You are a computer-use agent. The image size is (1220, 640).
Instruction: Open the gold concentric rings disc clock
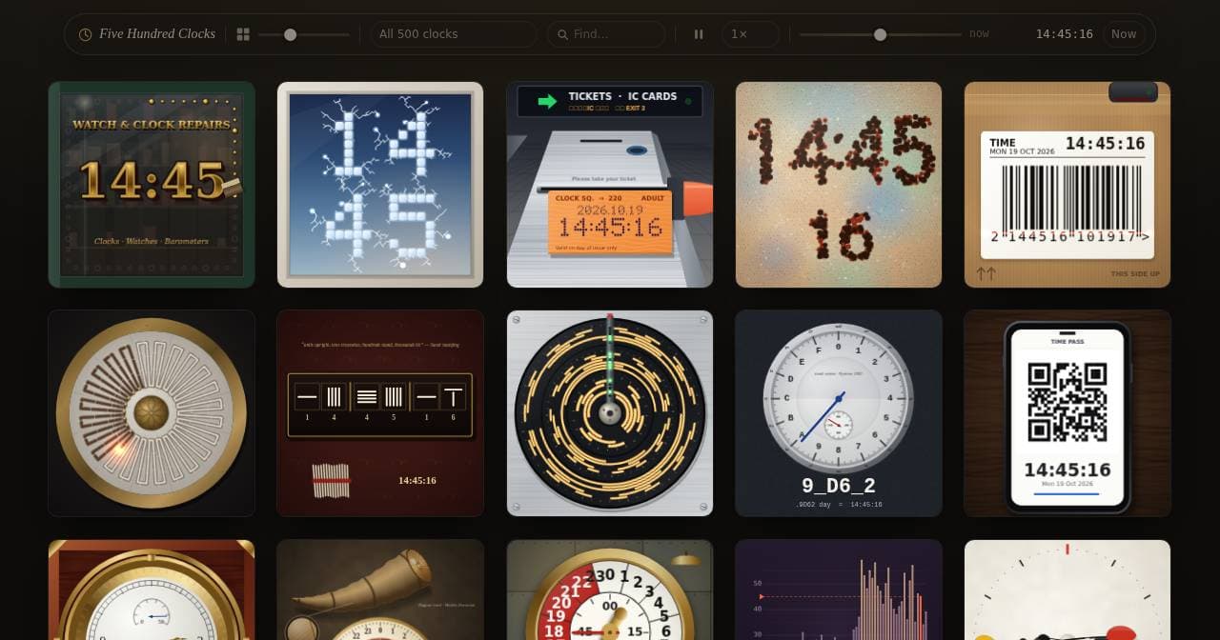point(610,413)
